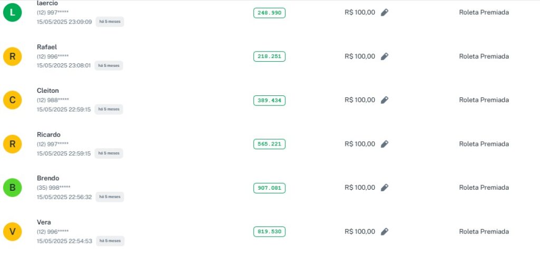Click ticket number badge 248.990
Image resolution: width=540 pixels, height=255 pixels.
tap(269, 13)
